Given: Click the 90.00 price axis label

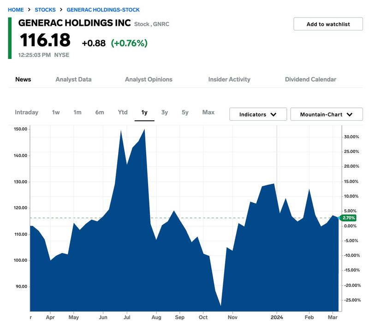Looking at the screenshot, I should (x=21, y=287).
